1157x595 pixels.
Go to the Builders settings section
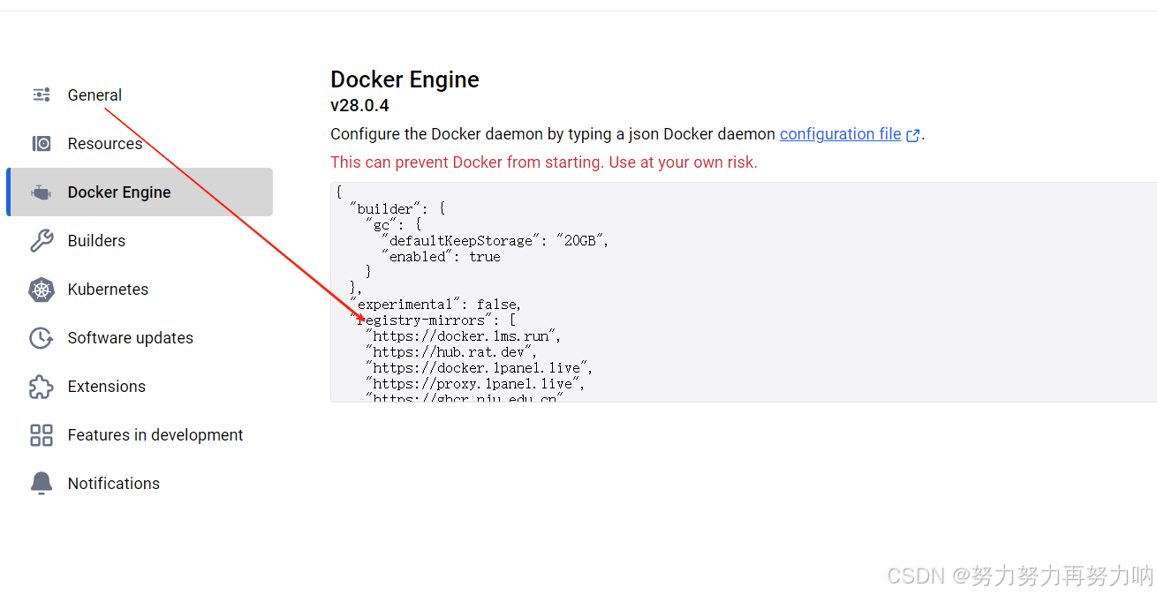[x=140, y=240]
